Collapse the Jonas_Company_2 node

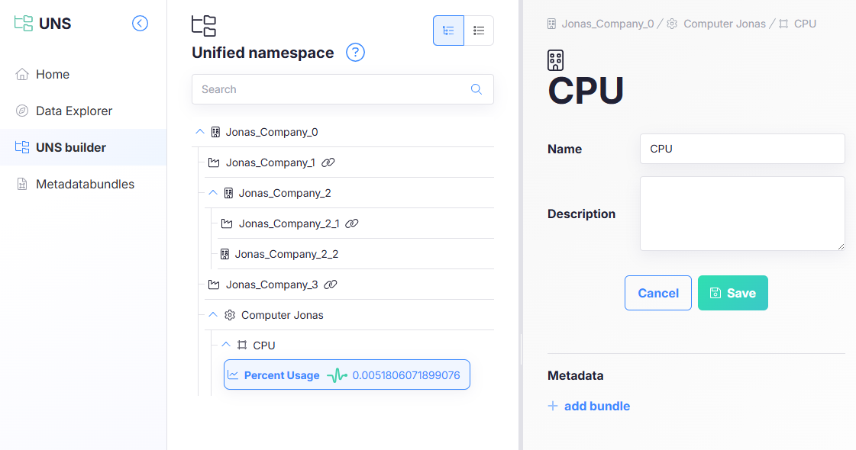pyautogui.click(x=213, y=193)
